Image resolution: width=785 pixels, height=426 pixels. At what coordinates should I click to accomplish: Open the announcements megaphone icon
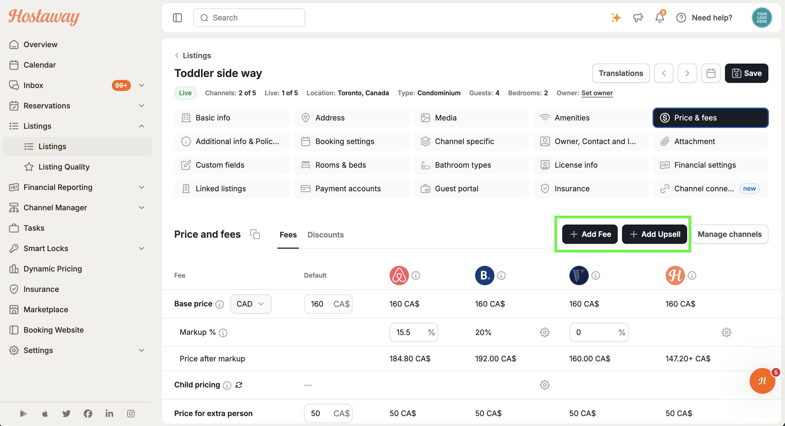(x=638, y=18)
